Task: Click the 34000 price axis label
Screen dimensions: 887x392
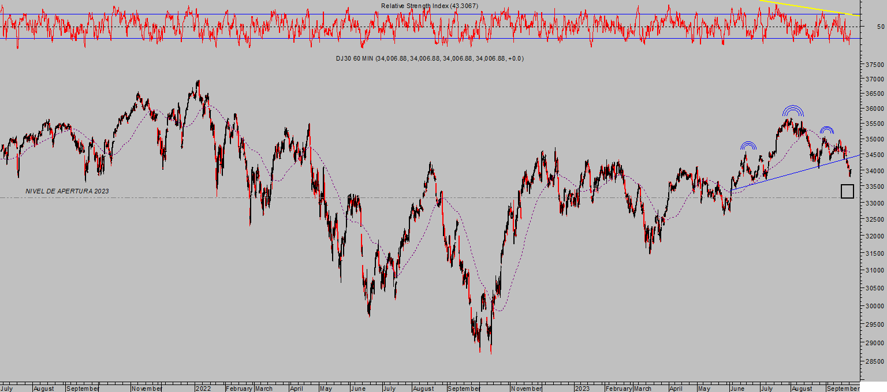Action: (875, 171)
